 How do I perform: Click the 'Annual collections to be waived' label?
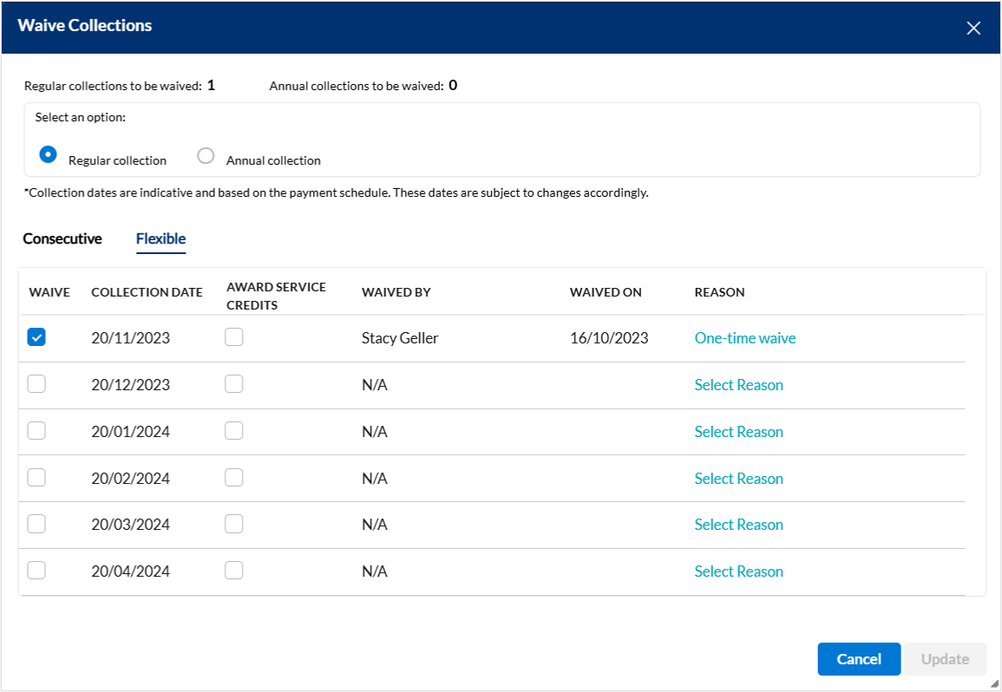(357, 86)
